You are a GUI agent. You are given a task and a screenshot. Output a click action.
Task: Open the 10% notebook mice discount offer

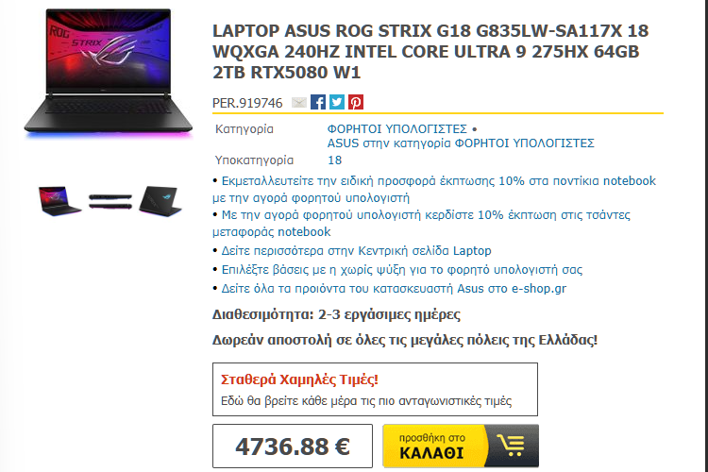[x=434, y=189]
